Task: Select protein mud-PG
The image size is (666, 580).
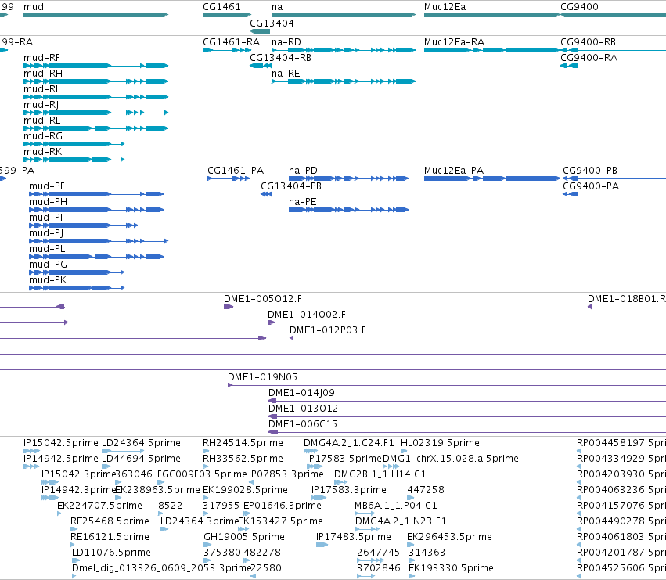Action: click(77, 272)
